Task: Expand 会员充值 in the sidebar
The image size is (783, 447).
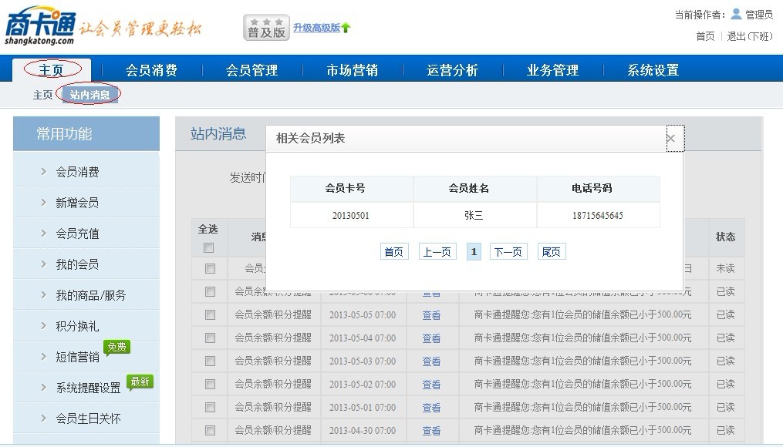Action: pyautogui.click(x=77, y=234)
